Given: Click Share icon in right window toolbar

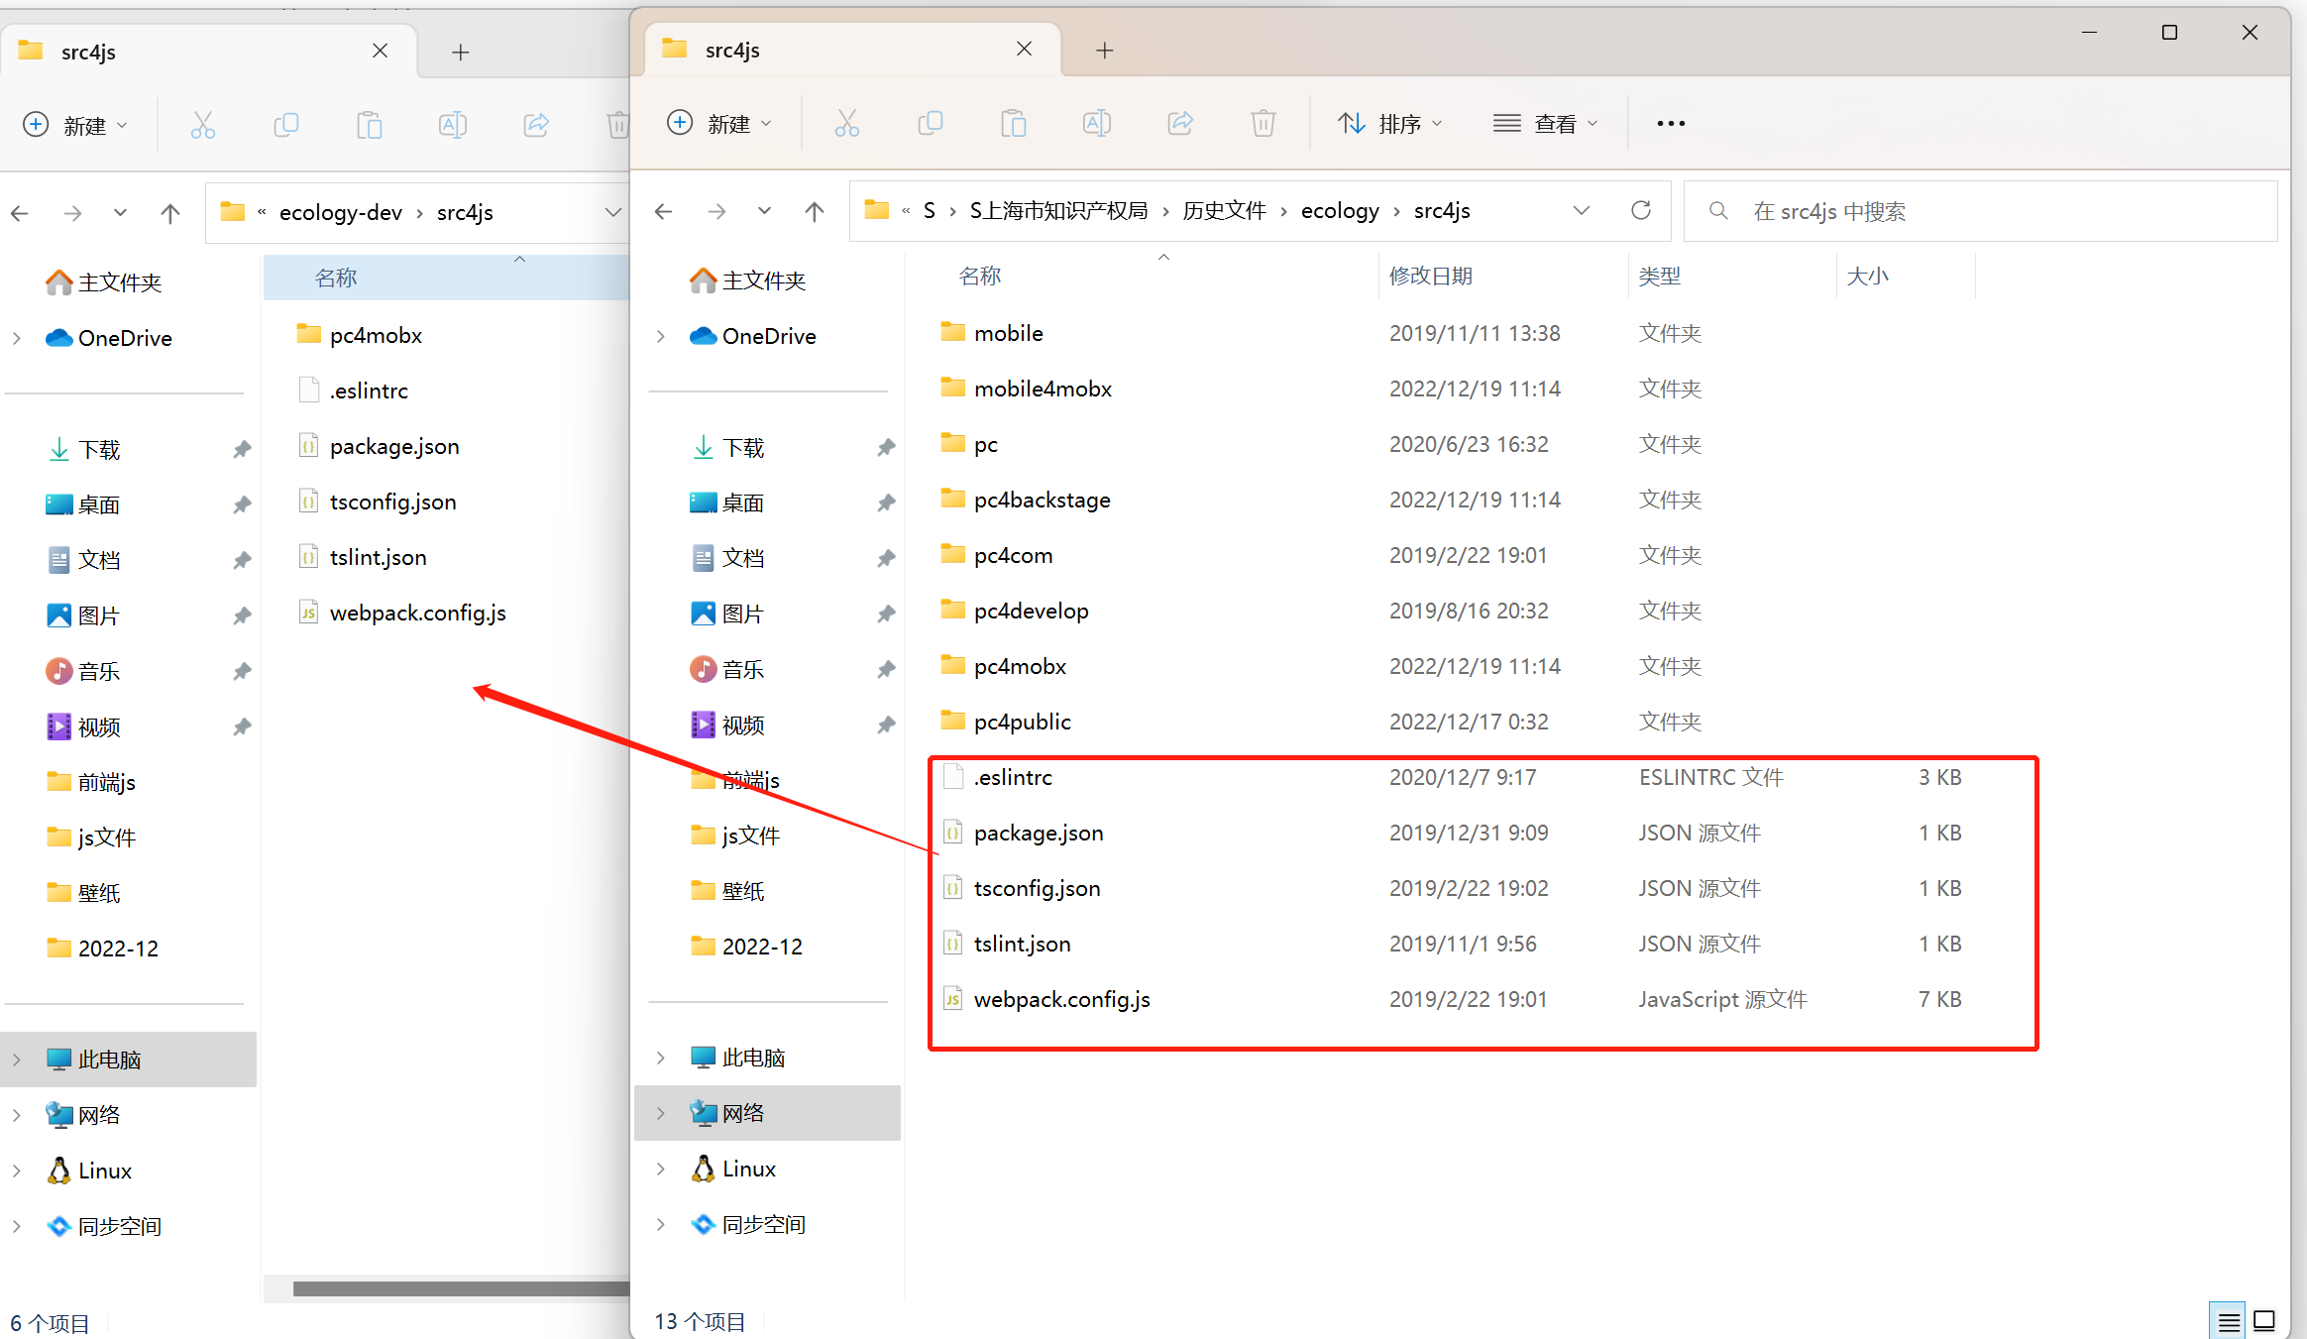Looking at the screenshot, I should tap(1179, 124).
